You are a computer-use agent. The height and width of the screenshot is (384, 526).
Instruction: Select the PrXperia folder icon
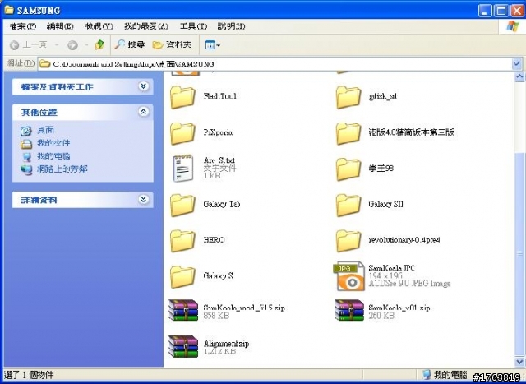[x=182, y=133]
